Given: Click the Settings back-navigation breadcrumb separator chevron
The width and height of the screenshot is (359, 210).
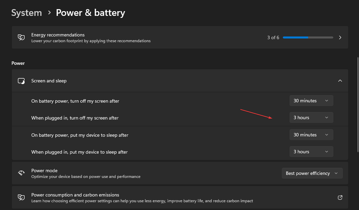Looking at the screenshot, I should 49,13.
